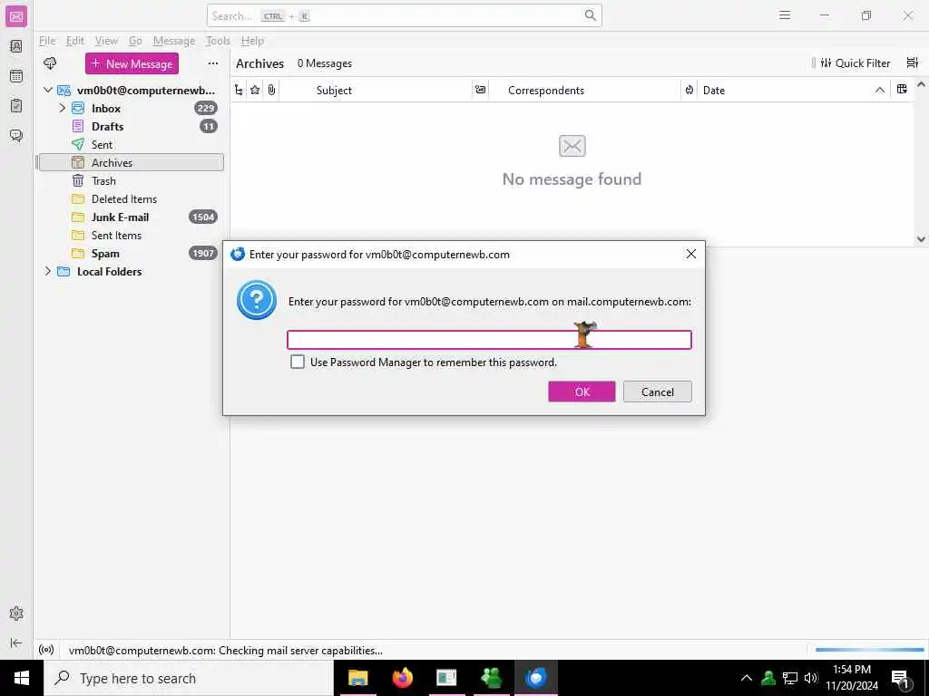Click the search magnifier icon

590,15
